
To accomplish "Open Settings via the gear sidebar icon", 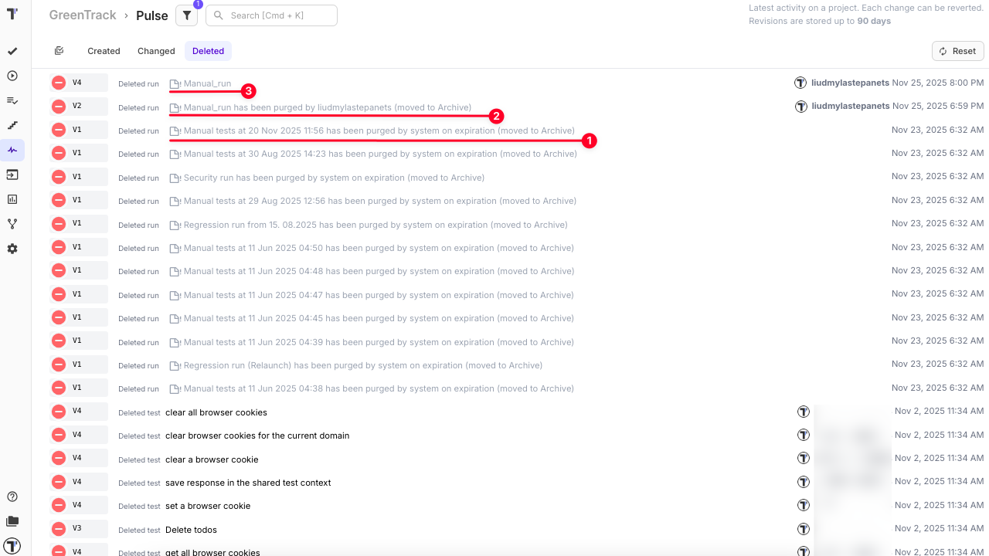I will 12,249.
